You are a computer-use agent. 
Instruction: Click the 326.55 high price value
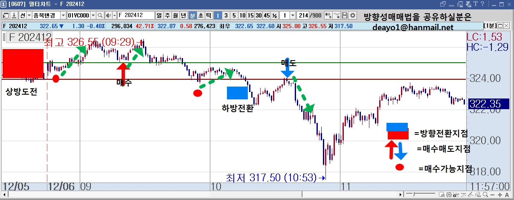point(317,26)
